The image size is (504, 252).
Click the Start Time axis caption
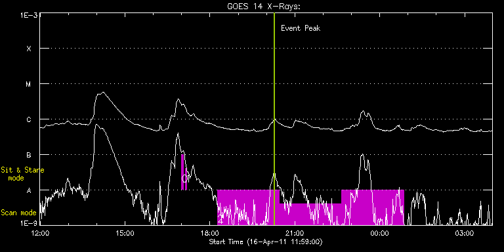tap(266, 241)
